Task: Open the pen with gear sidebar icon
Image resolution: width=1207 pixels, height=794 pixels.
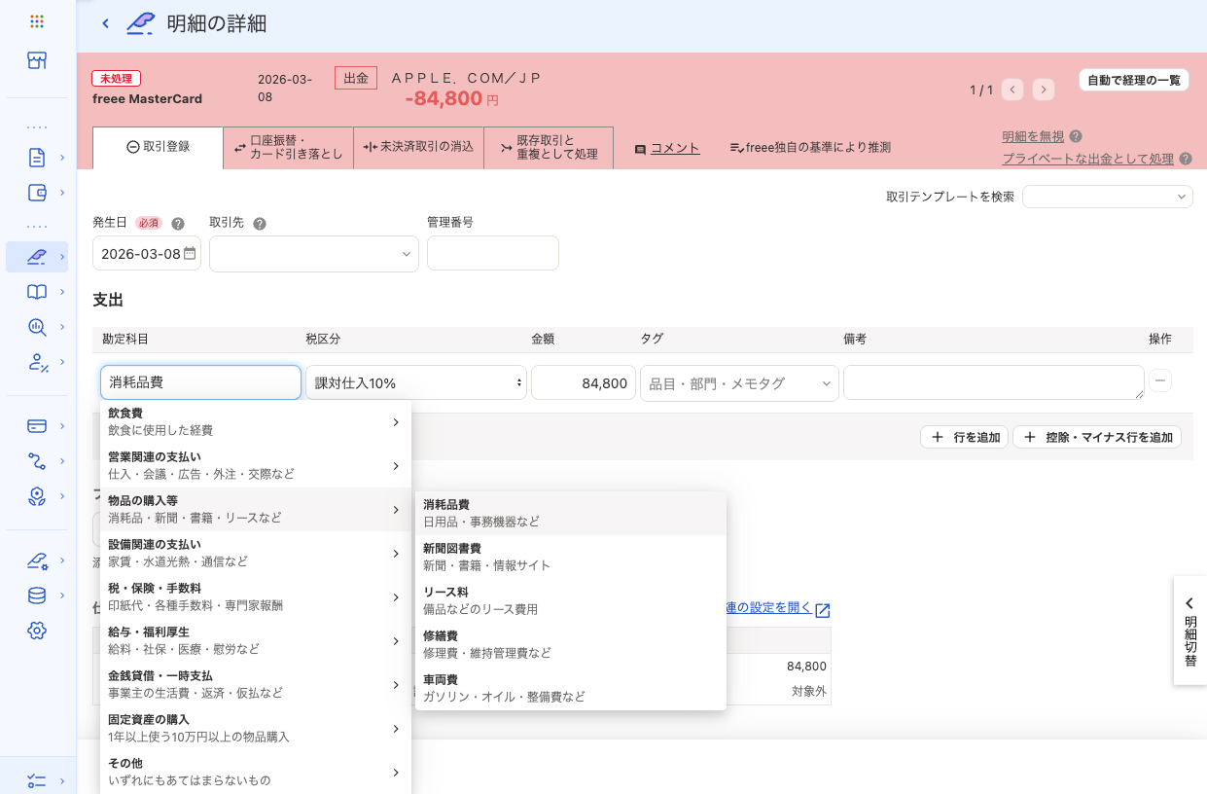Action: [x=37, y=560]
